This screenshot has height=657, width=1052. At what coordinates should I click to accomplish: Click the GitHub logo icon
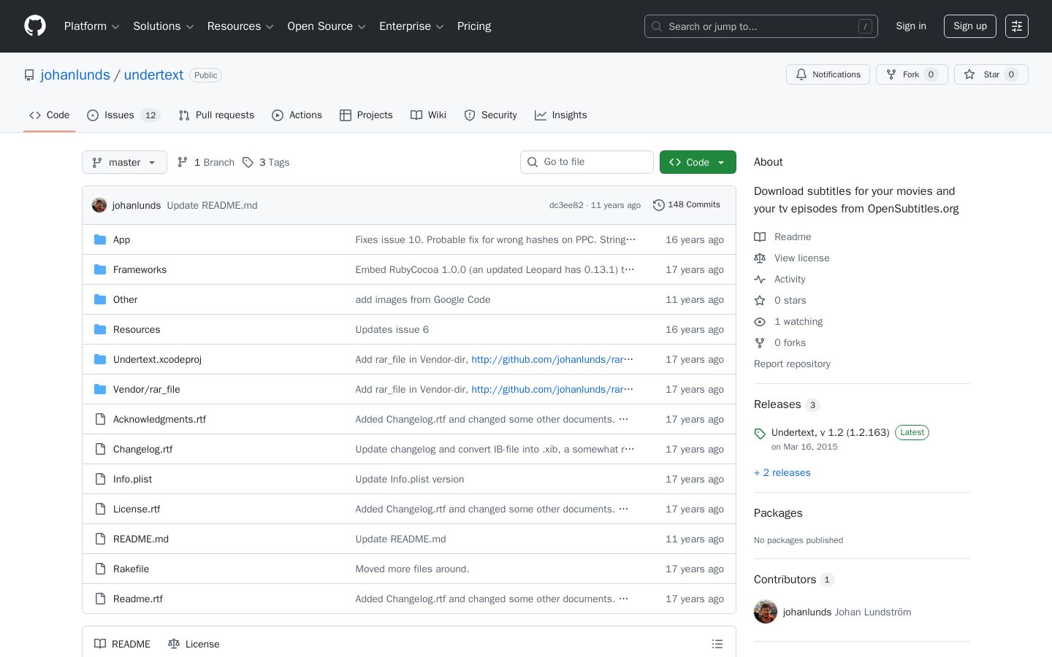35,26
